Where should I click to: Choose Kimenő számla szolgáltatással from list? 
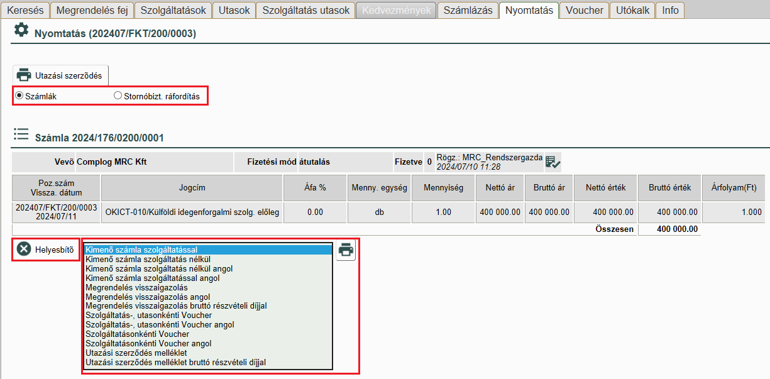coord(207,250)
